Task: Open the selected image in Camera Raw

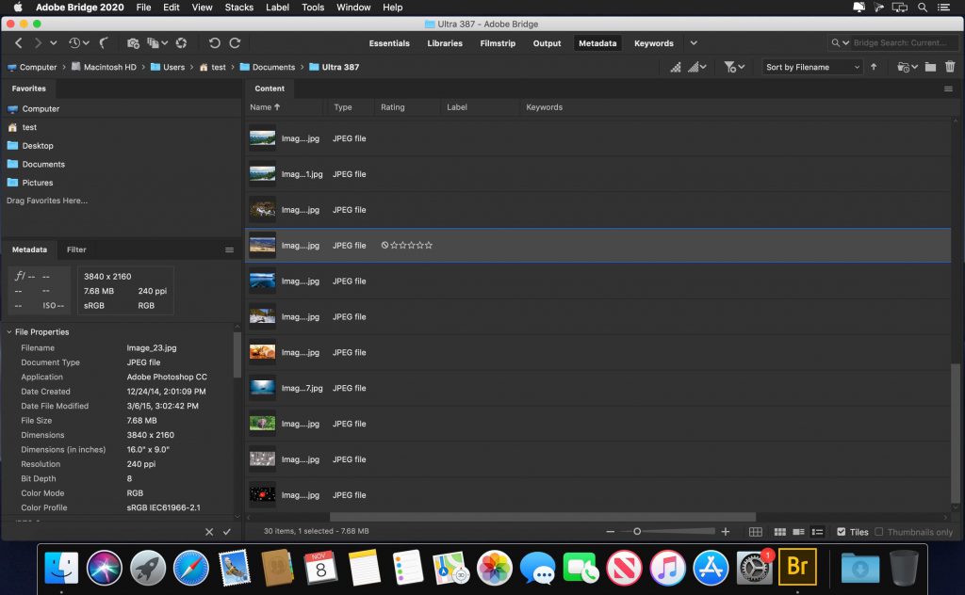Action: [182, 42]
